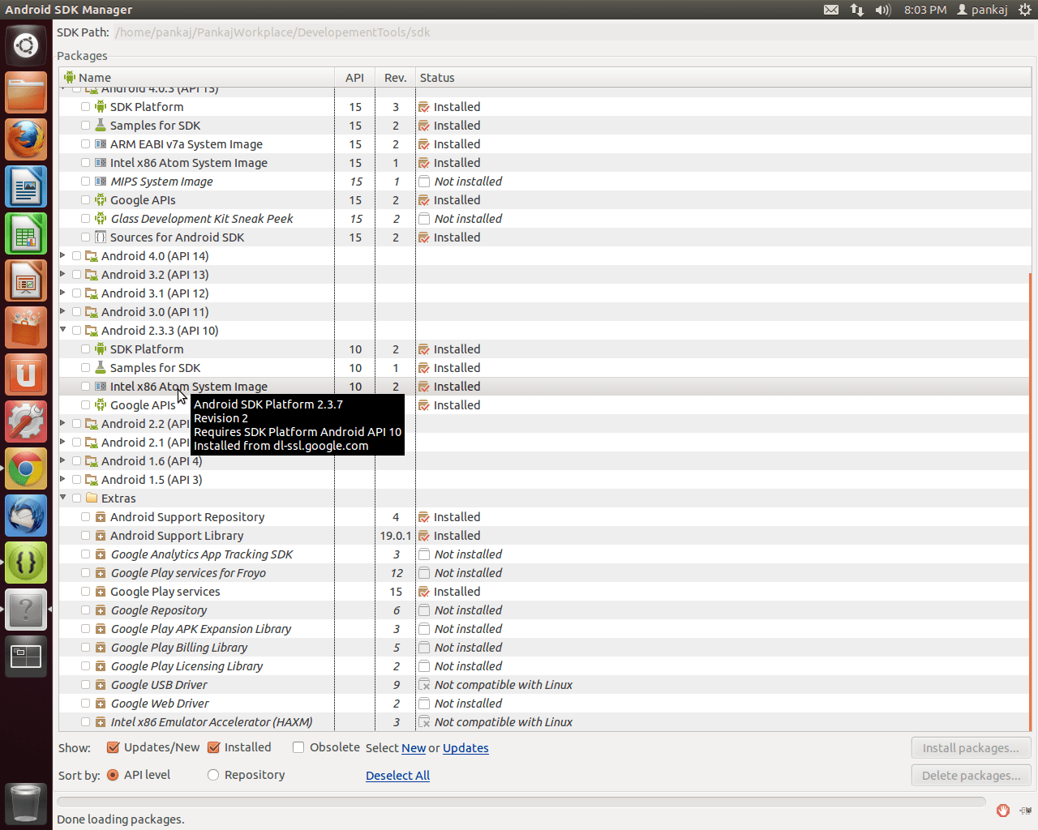Click the API column header
This screenshot has height=830, width=1038.
[x=354, y=77]
